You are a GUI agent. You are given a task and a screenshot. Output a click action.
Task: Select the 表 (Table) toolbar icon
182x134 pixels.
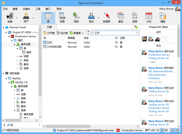(x=48, y=18)
